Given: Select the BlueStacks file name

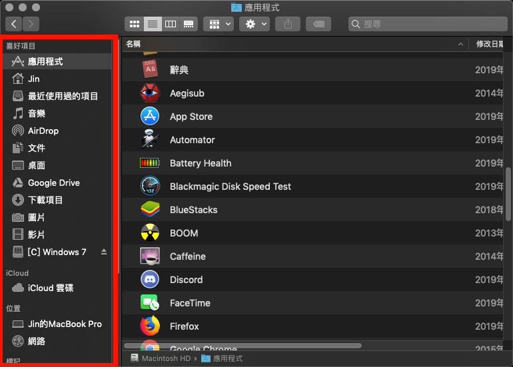Looking at the screenshot, I should pos(194,210).
